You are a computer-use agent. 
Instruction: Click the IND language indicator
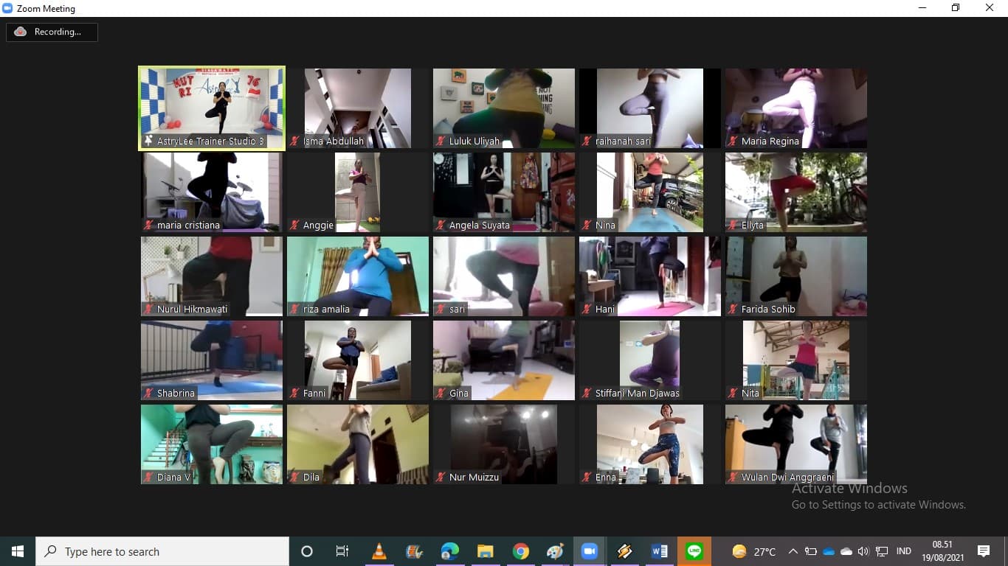point(903,551)
